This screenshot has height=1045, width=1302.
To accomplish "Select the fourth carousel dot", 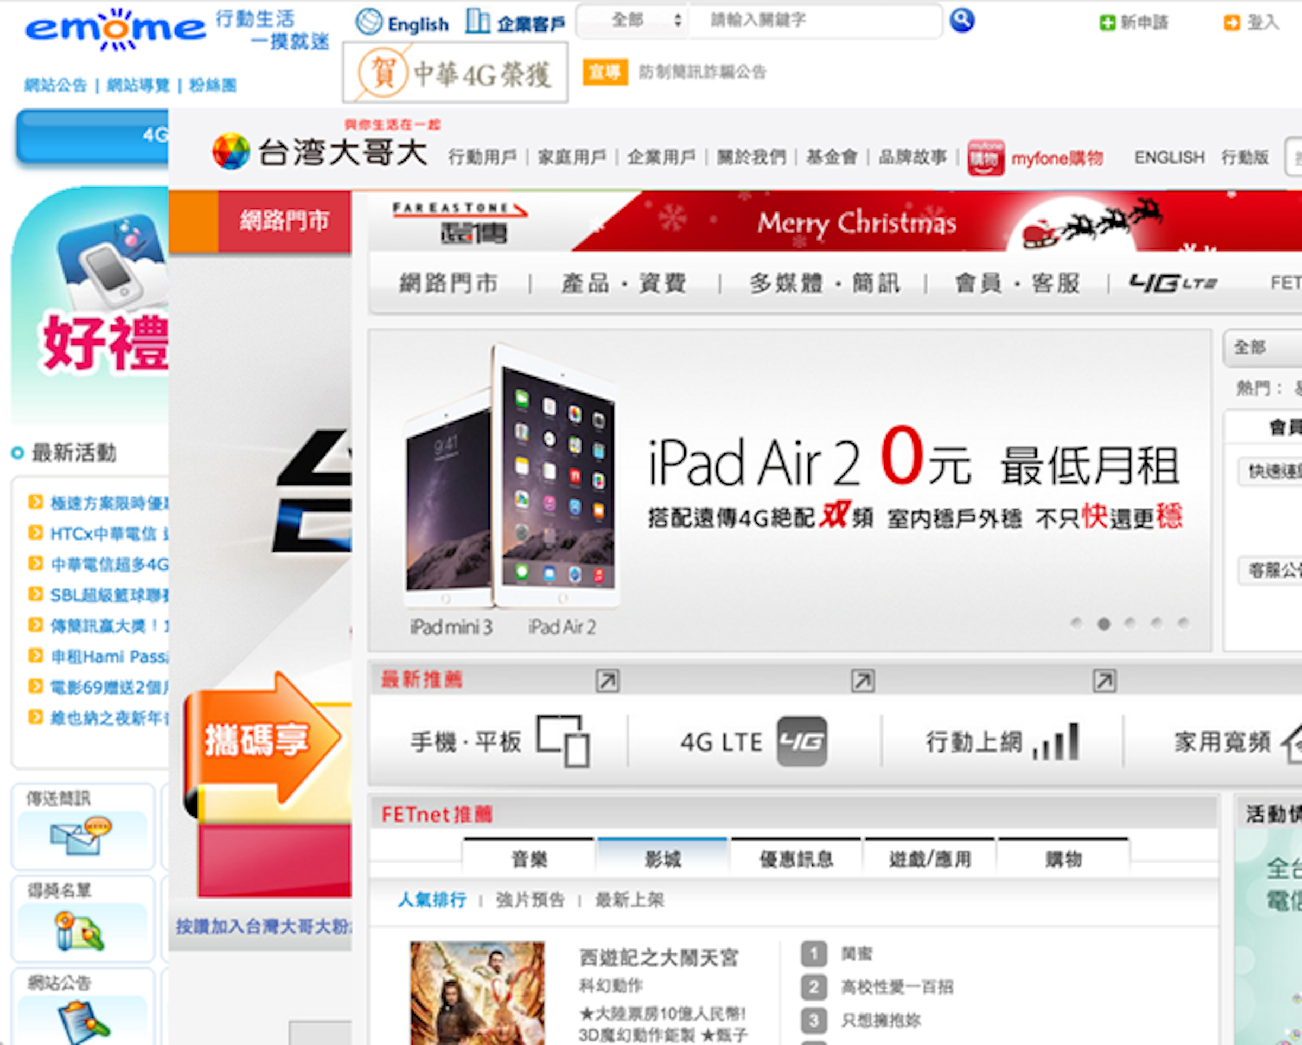I will click(1156, 623).
